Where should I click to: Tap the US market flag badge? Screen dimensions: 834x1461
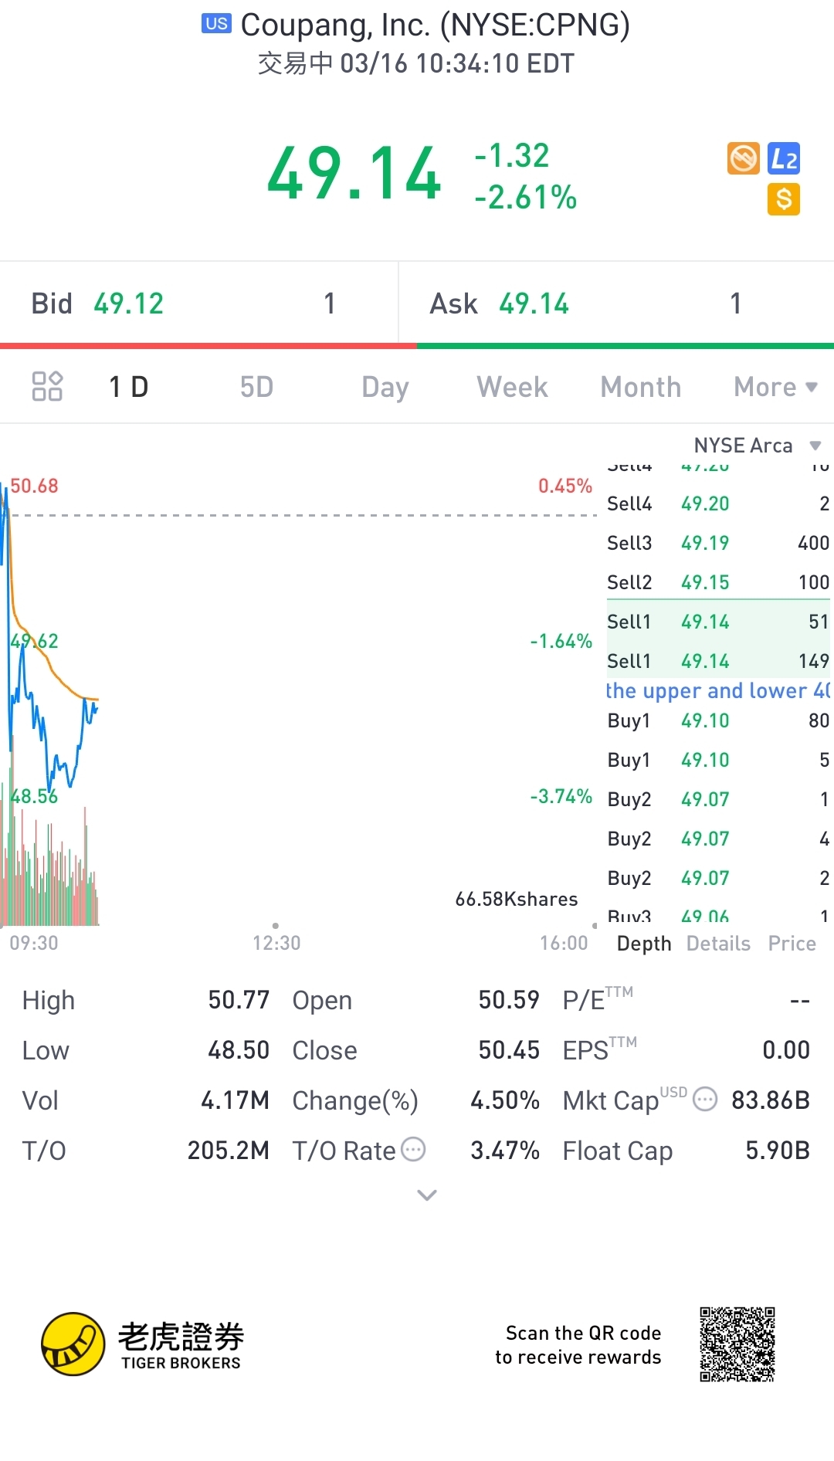point(216,23)
